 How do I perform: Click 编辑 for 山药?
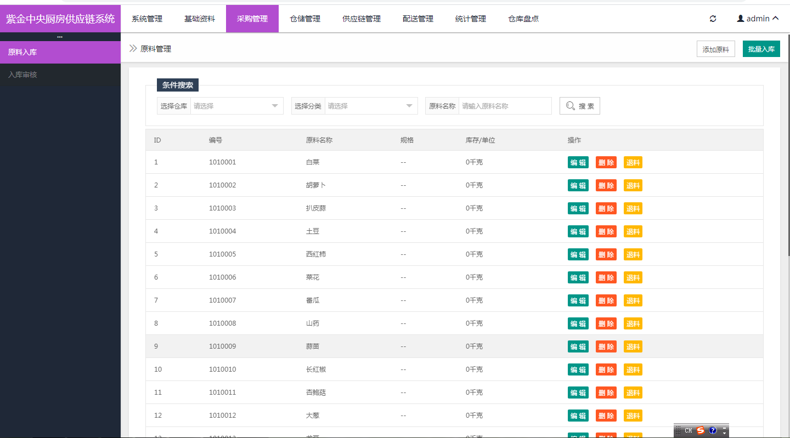[578, 323]
